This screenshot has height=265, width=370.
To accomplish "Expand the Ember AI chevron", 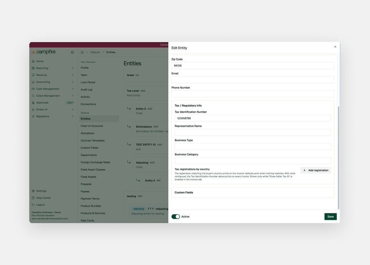I will pos(73,109).
